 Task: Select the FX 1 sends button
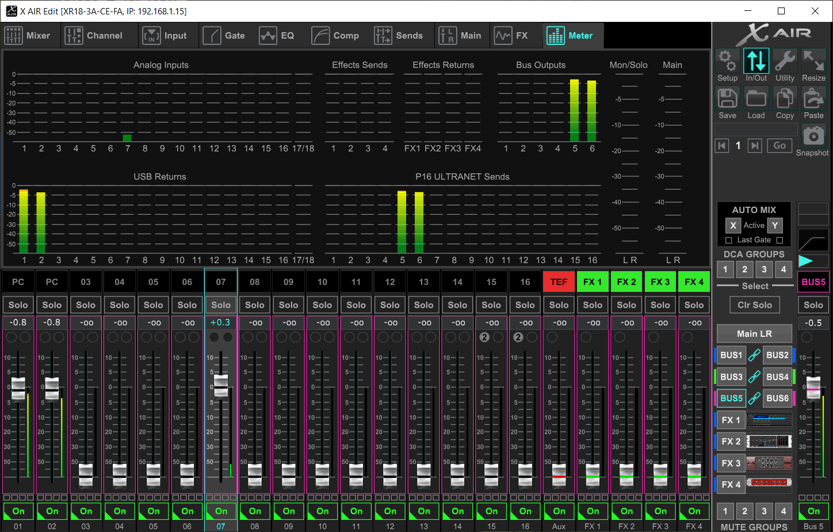[x=731, y=420]
